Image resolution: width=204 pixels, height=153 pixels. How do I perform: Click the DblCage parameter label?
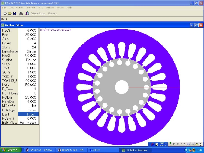9,110
